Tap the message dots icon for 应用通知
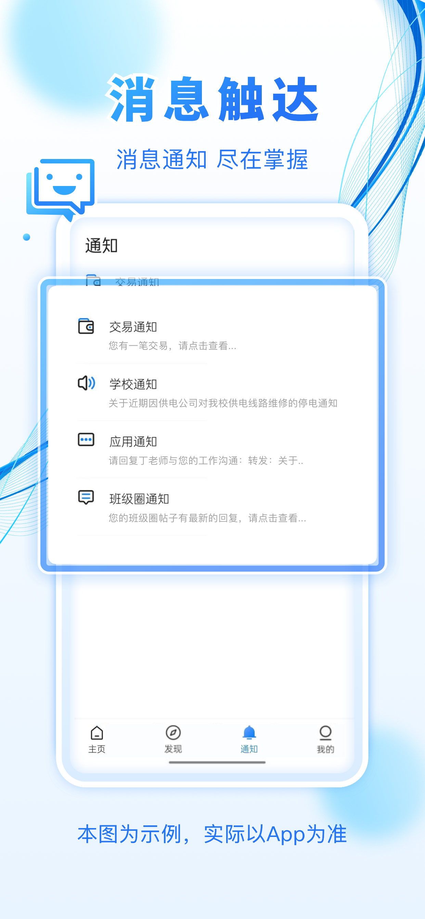Screen dimensions: 425x919 86,440
